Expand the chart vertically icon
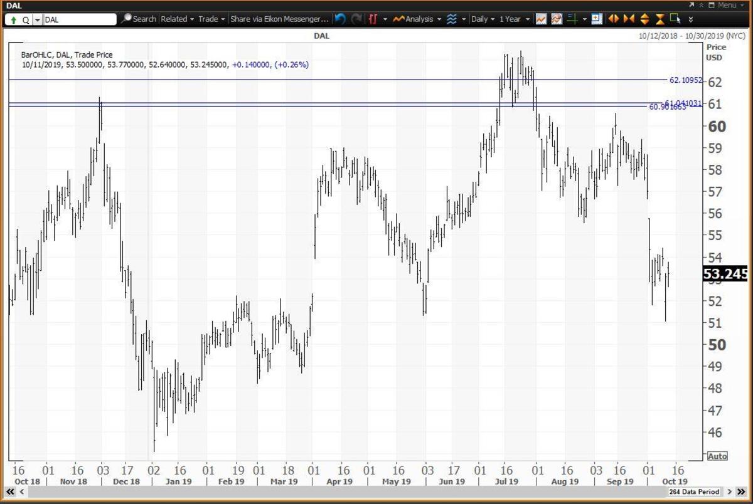753x504 pixels. point(644,19)
